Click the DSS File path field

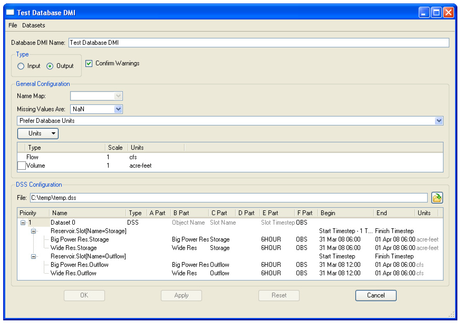(x=228, y=198)
